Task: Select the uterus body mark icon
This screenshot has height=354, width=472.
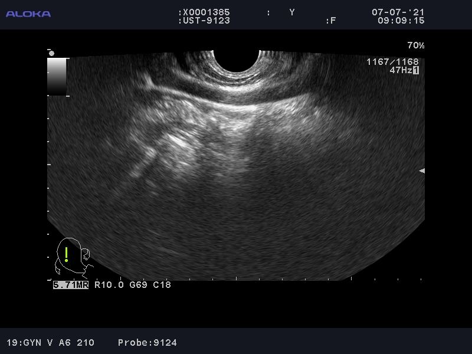Action: tap(73, 258)
